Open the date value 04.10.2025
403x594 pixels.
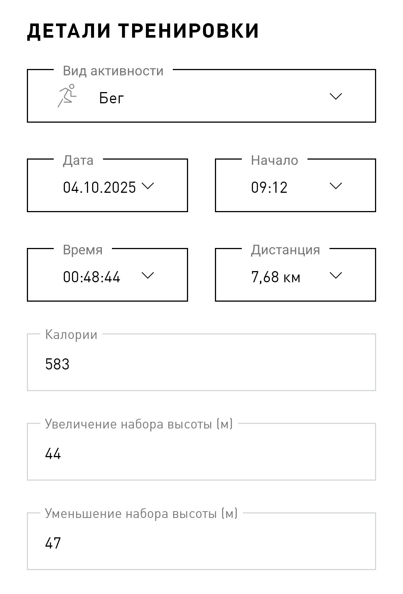point(99,187)
